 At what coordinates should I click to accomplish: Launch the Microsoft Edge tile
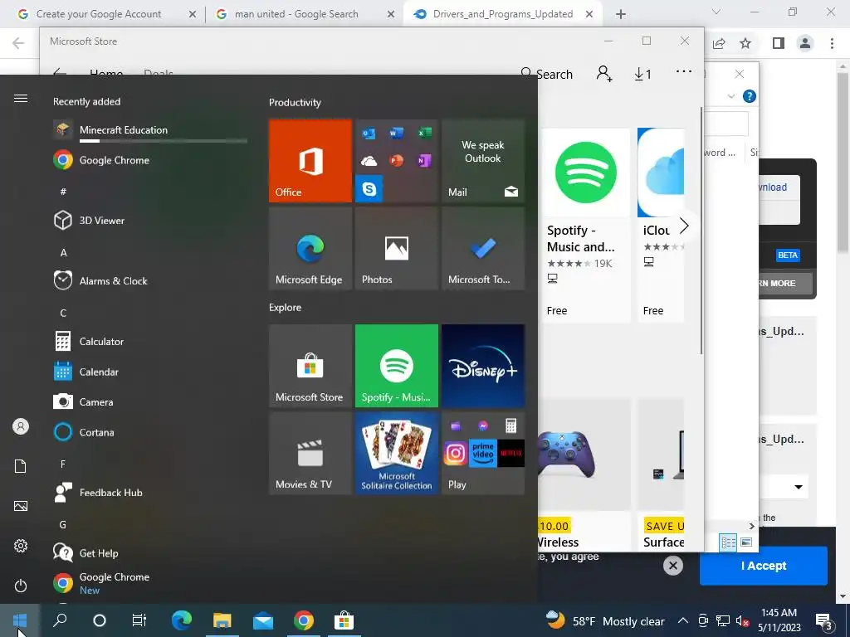point(310,248)
